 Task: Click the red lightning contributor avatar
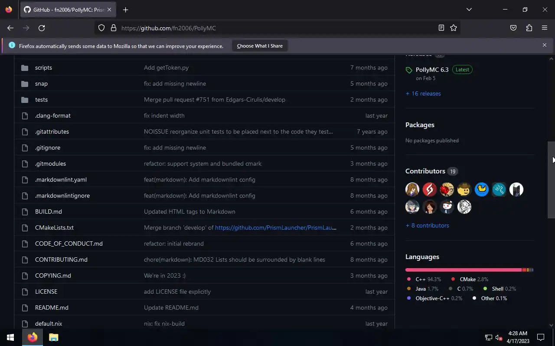pos(430,189)
